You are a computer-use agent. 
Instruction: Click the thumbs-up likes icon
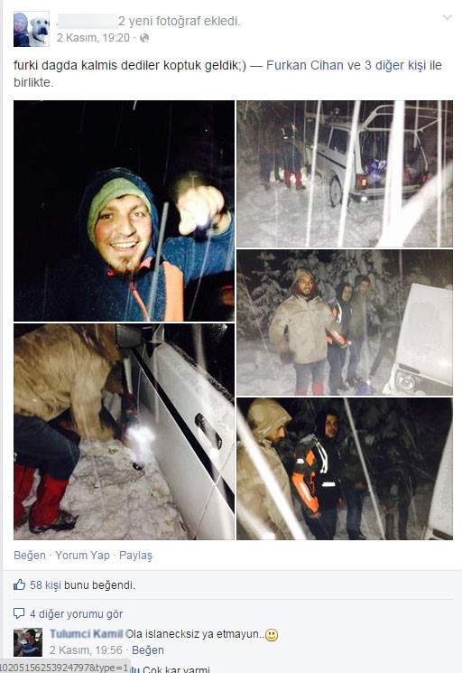click(x=19, y=584)
